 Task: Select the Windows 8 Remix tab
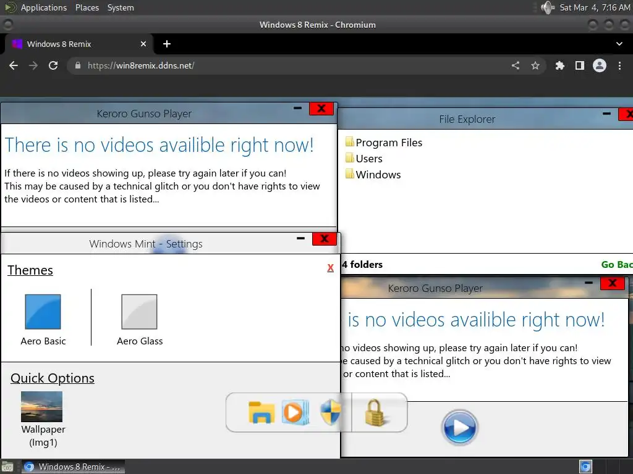pyautogui.click(x=79, y=44)
